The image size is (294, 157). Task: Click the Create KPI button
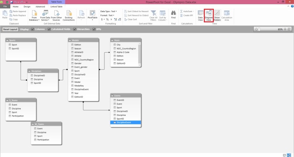pos(186,15)
